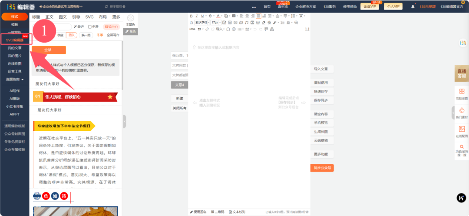Switch to the SVG style tab
Viewport: 469px width, 216px height.
(x=89, y=17)
